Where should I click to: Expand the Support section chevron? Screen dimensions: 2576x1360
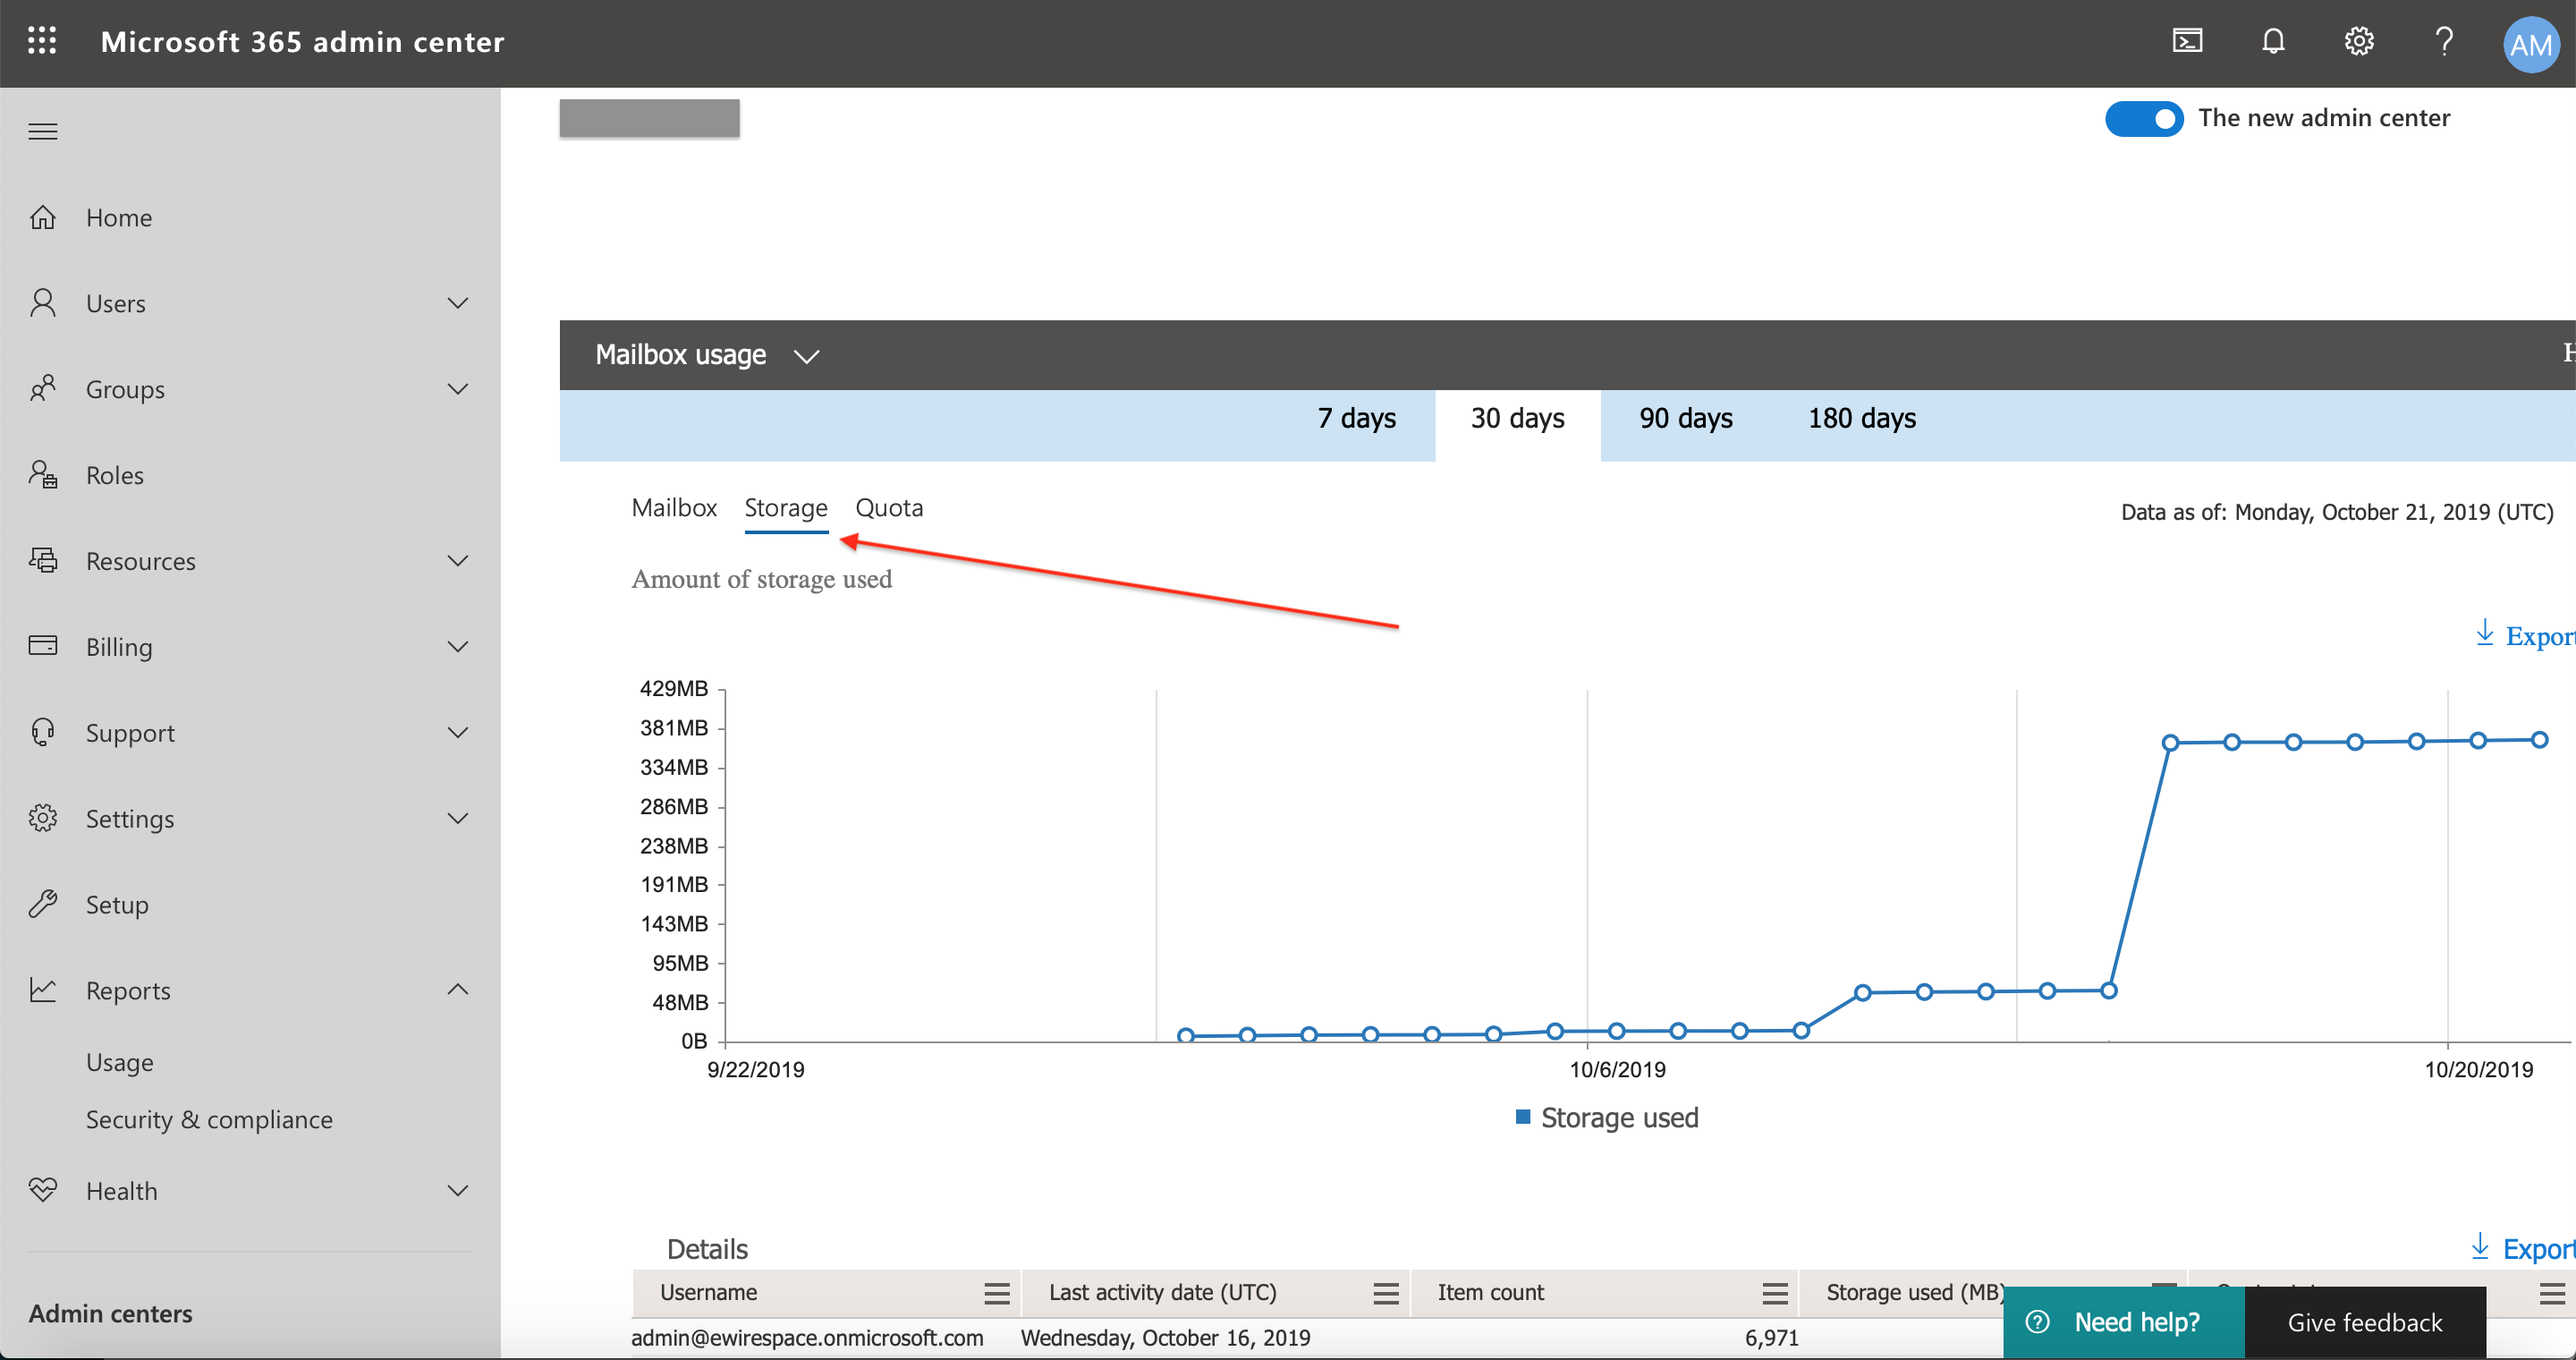coord(458,732)
